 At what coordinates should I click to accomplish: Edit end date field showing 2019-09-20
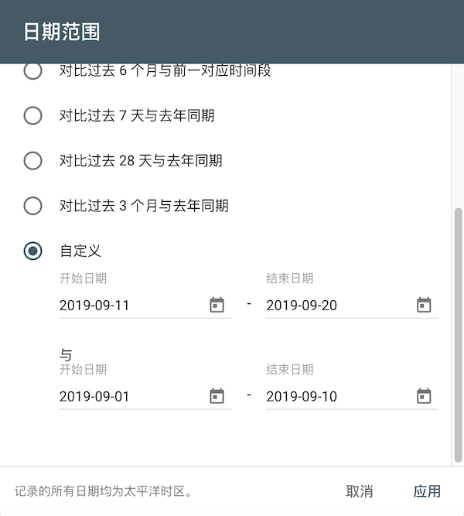point(334,305)
